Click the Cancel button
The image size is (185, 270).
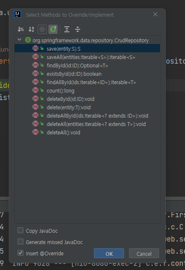coord(144,253)
